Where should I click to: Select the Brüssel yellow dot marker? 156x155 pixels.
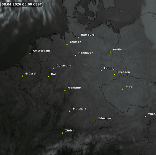23,76
